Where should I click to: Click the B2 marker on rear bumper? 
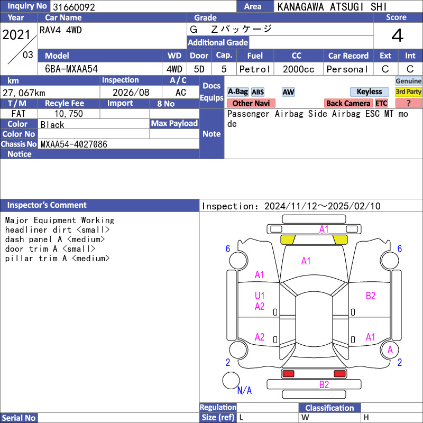click(324, 384)
